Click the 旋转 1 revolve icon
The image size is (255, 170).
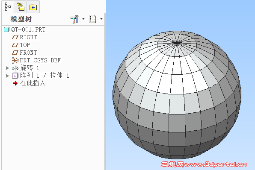pyautogui.click(x=15, y=68)
